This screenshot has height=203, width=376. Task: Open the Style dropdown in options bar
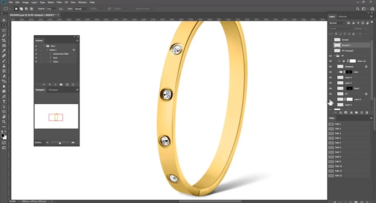pos(81,9)
